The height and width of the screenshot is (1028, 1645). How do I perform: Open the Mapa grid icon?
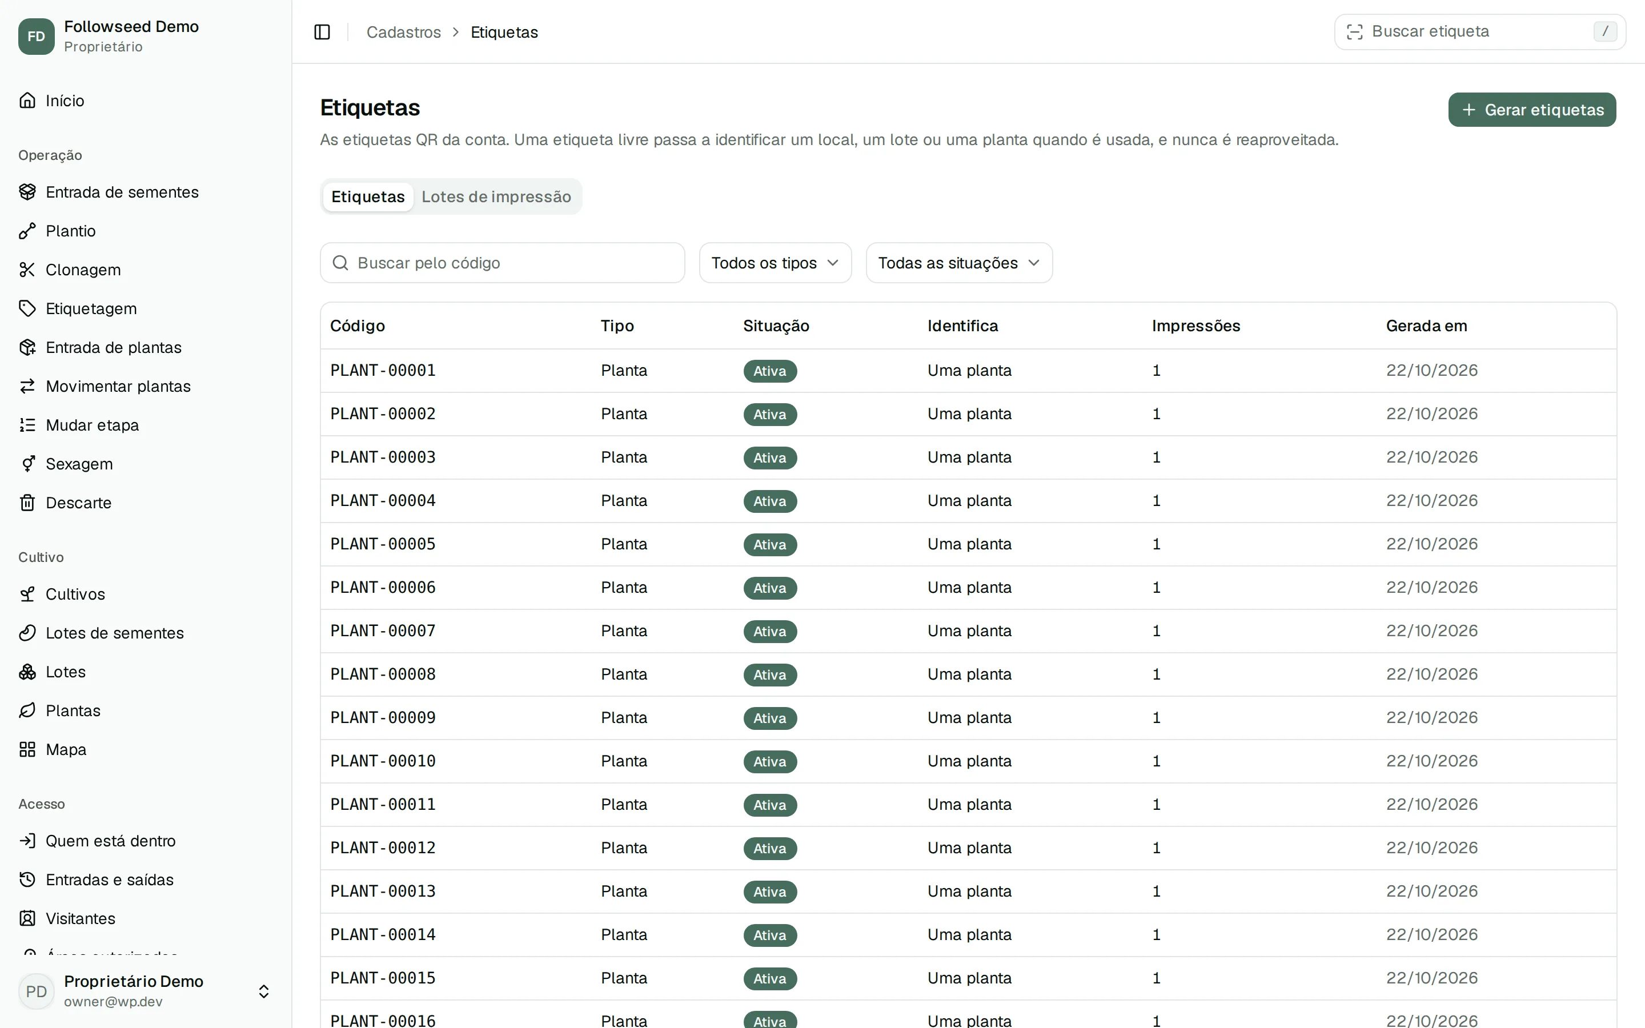27,749
